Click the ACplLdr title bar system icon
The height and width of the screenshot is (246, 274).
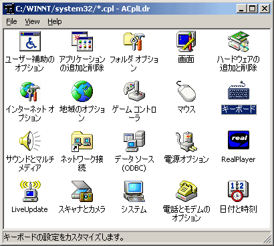(x=9, y=9)
